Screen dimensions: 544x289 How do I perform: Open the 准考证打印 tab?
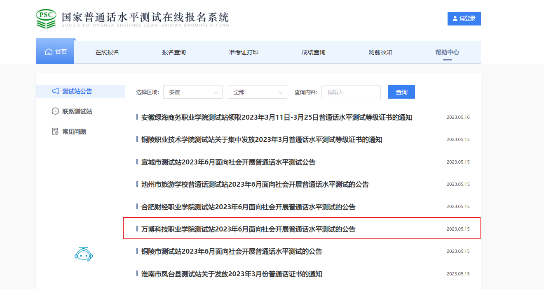coord(244,52)
